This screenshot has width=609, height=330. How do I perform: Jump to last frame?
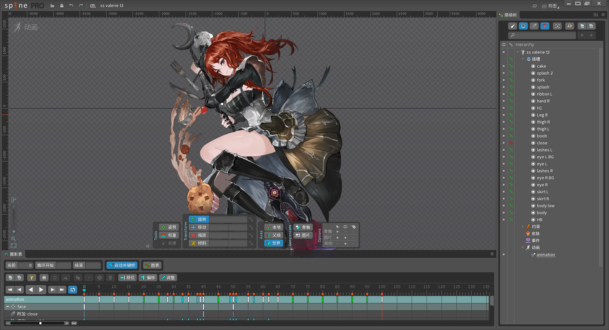(62, 289)
